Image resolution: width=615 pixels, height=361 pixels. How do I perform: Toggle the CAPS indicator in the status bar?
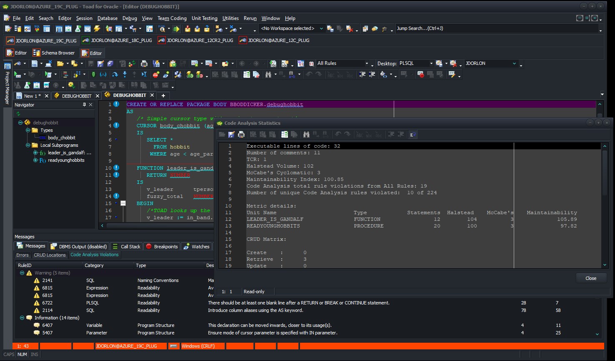(8, 354)
